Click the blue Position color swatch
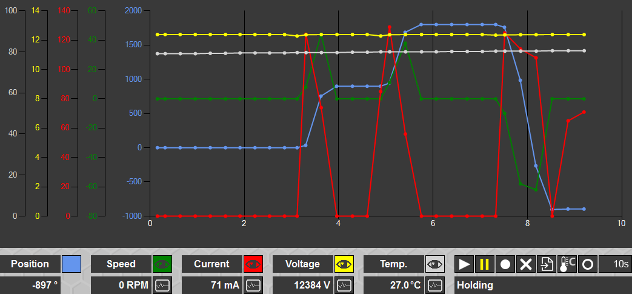Image resolution: width=632 pixels, height=294 pixels. (x=72, y=264)
